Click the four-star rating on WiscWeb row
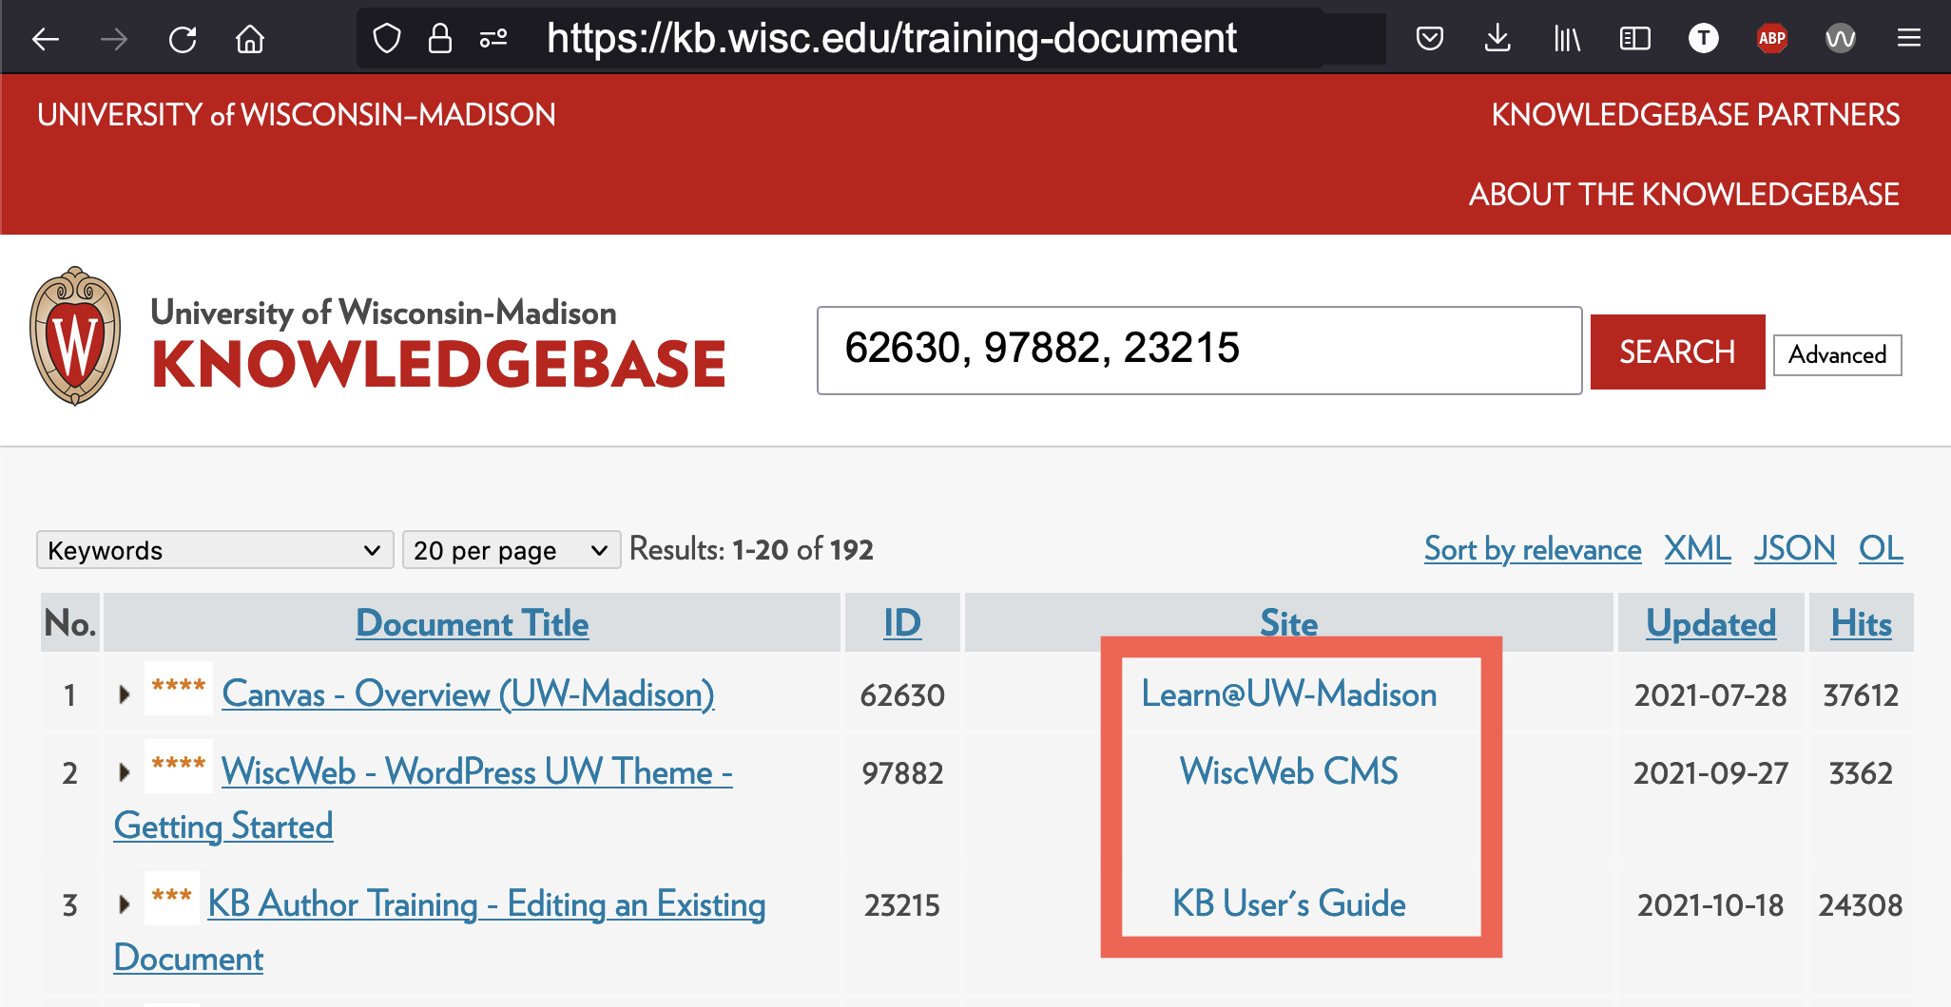The image size is (1951, 1007). tap(179, 765)
